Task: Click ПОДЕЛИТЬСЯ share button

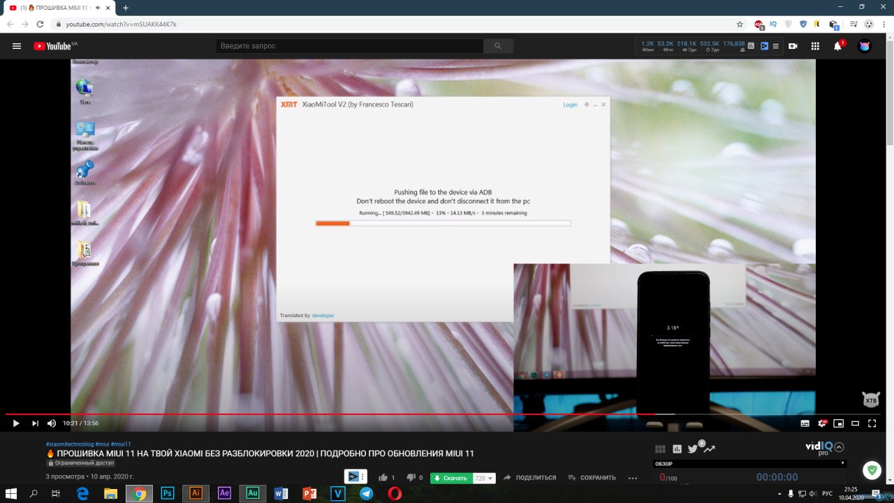Action: pyautogui.click(x=529, y=478)
